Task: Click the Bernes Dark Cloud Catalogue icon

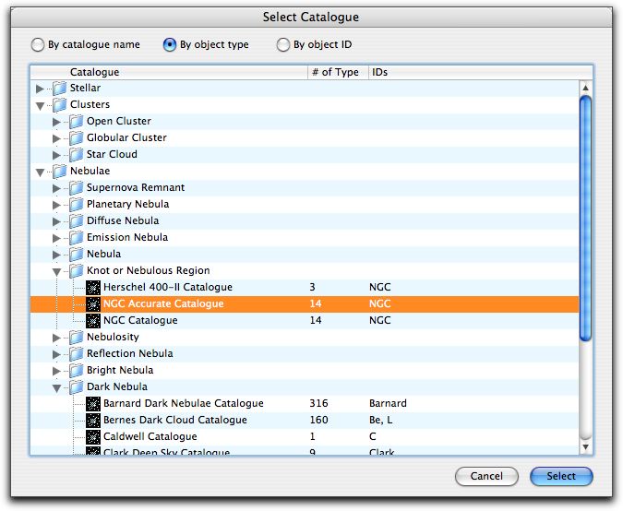Action: click(x=93, y=421)
